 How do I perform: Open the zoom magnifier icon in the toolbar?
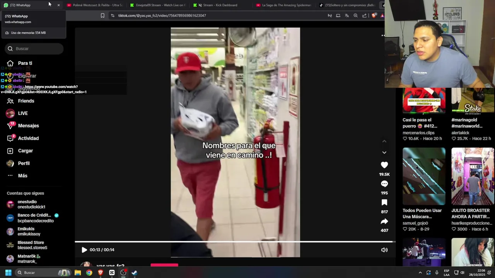point(356,15)
